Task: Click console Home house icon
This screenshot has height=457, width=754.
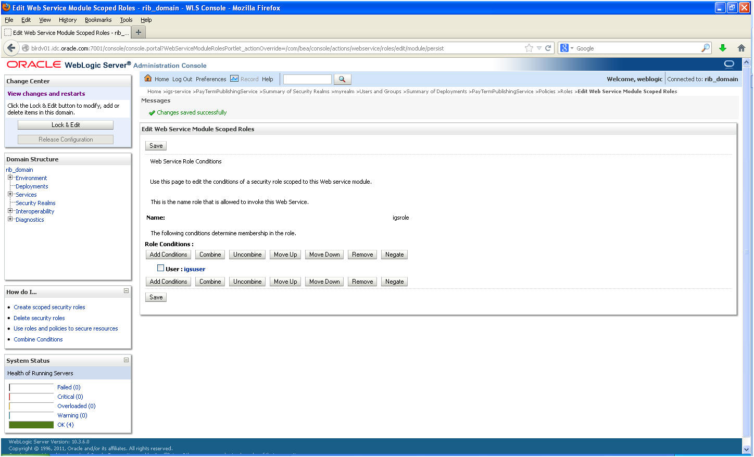Action: coord(148,79)
